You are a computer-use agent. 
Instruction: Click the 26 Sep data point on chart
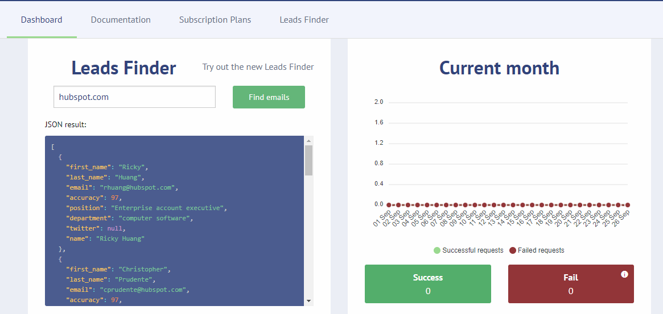pyautogui.click(x=628, y=204)
